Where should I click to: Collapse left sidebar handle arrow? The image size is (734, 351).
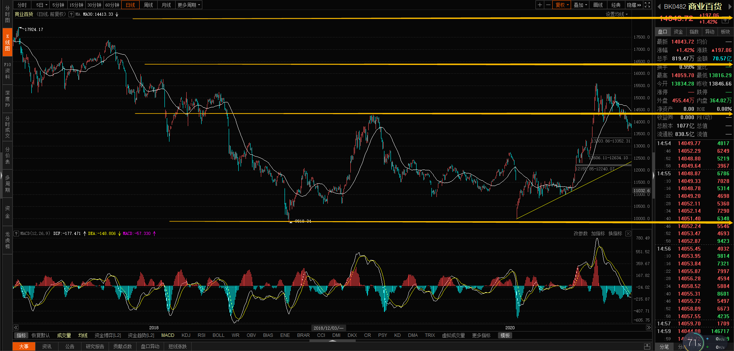(x=1, y=176)
